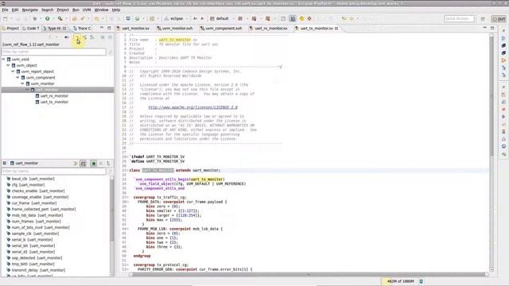
Task: Click the show supertype hierarchy icon
Action: click(85, 37)
